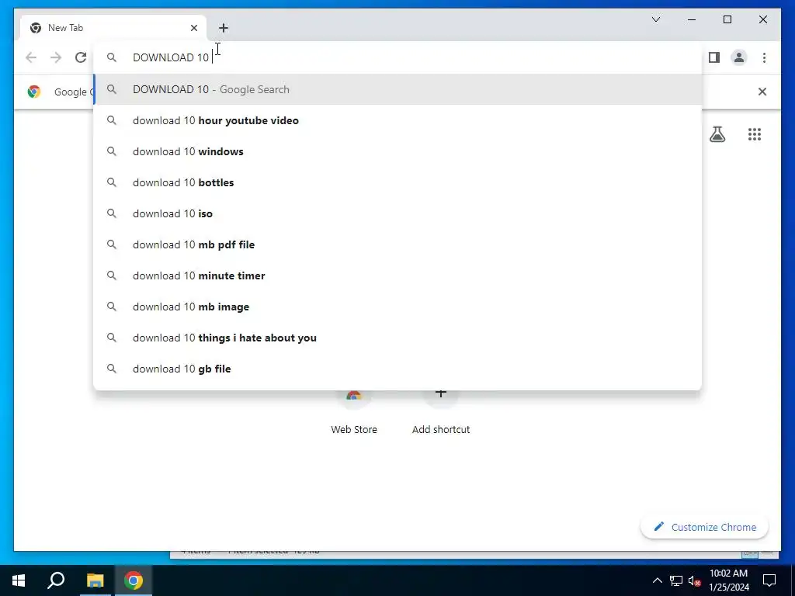Click in the address bar text field
Screen dimensions: 795x596
coord(397,57)
